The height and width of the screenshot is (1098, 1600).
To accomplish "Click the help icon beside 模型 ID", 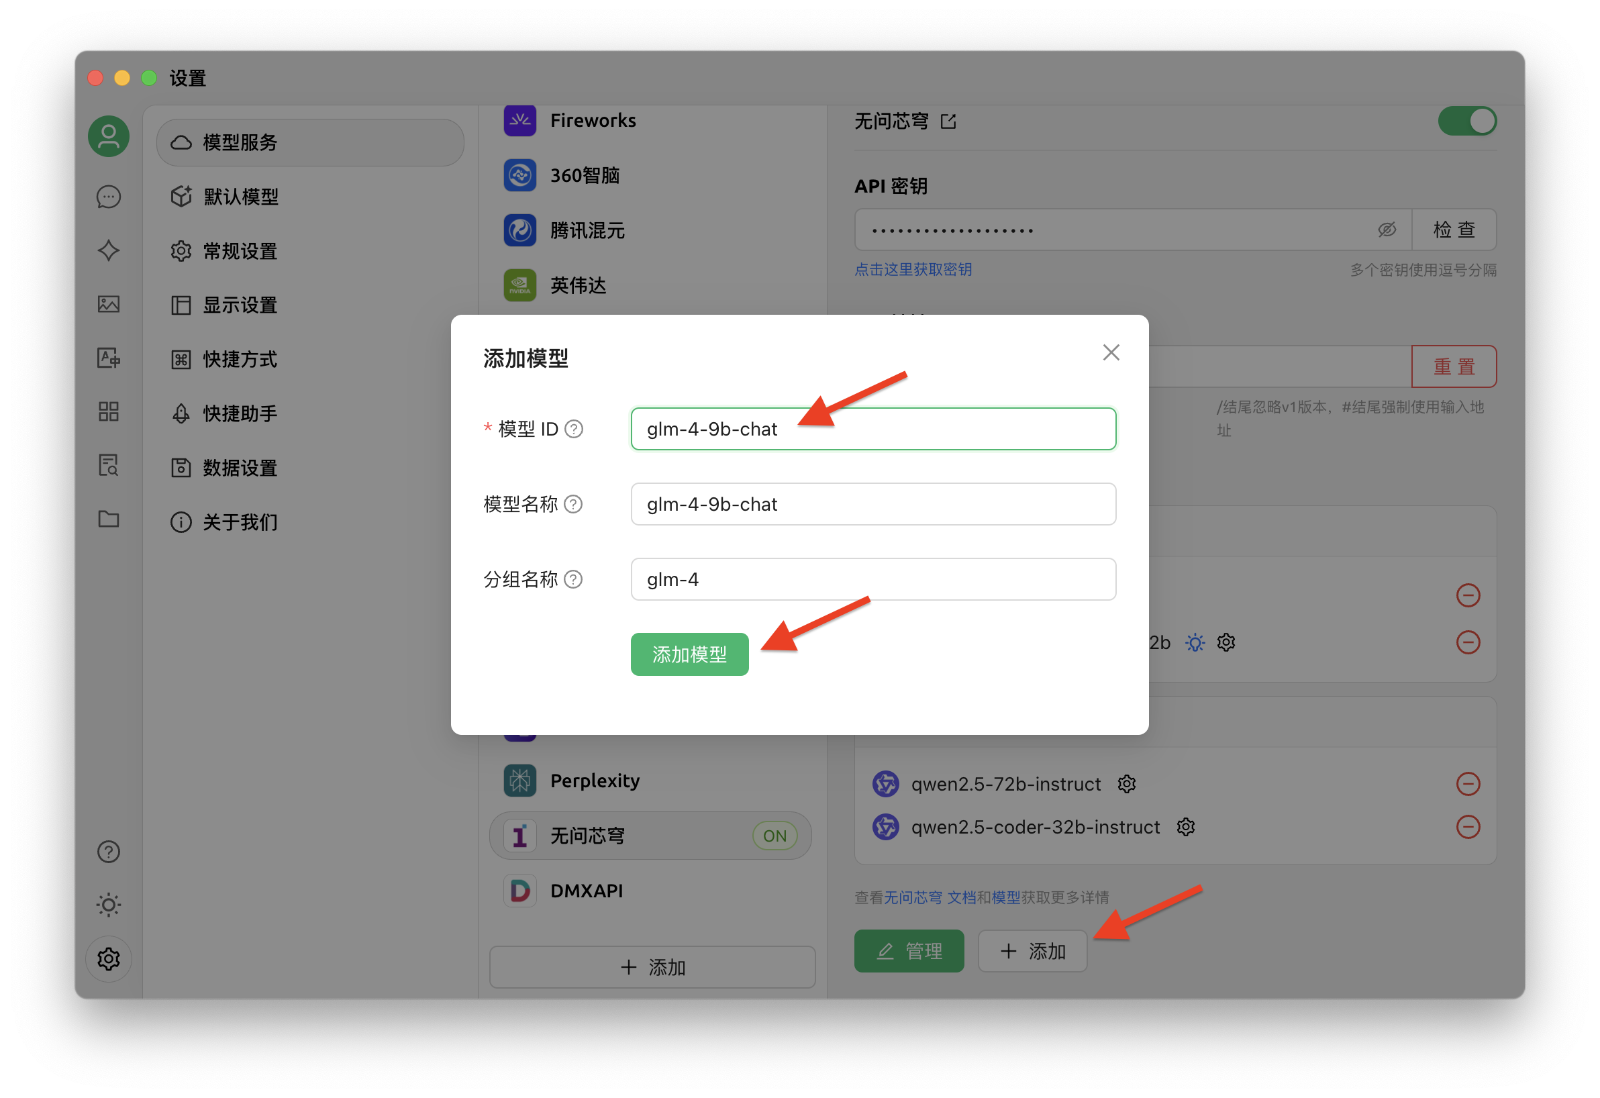I will click(574, 430).
